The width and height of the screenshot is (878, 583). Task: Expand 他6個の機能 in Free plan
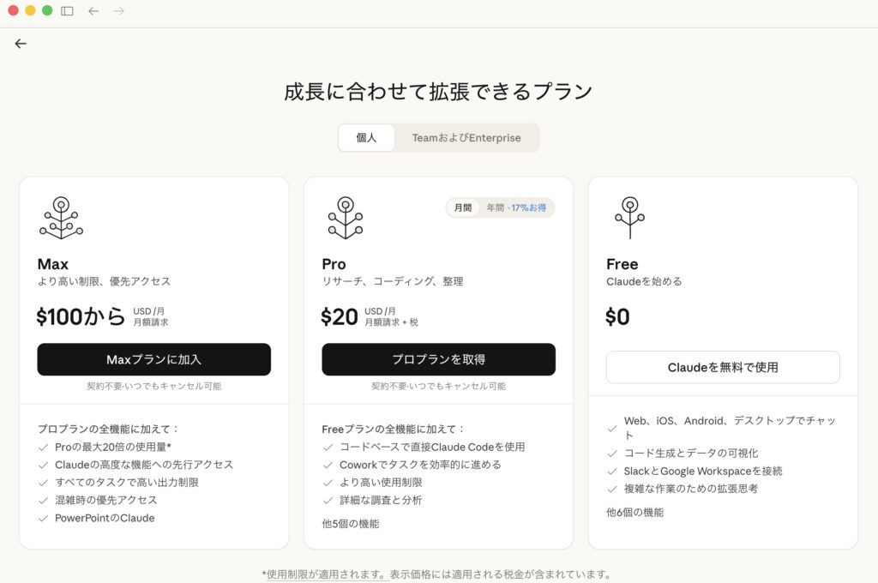[634, 513]
